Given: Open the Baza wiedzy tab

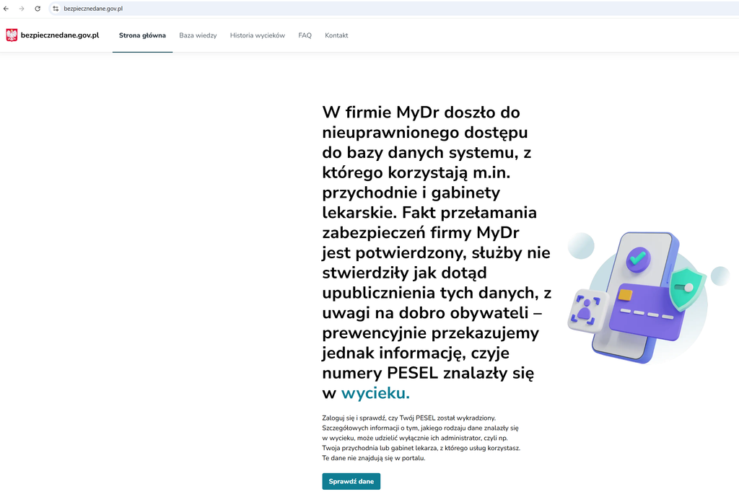Looking at the screenshot, I should (198, 35).
